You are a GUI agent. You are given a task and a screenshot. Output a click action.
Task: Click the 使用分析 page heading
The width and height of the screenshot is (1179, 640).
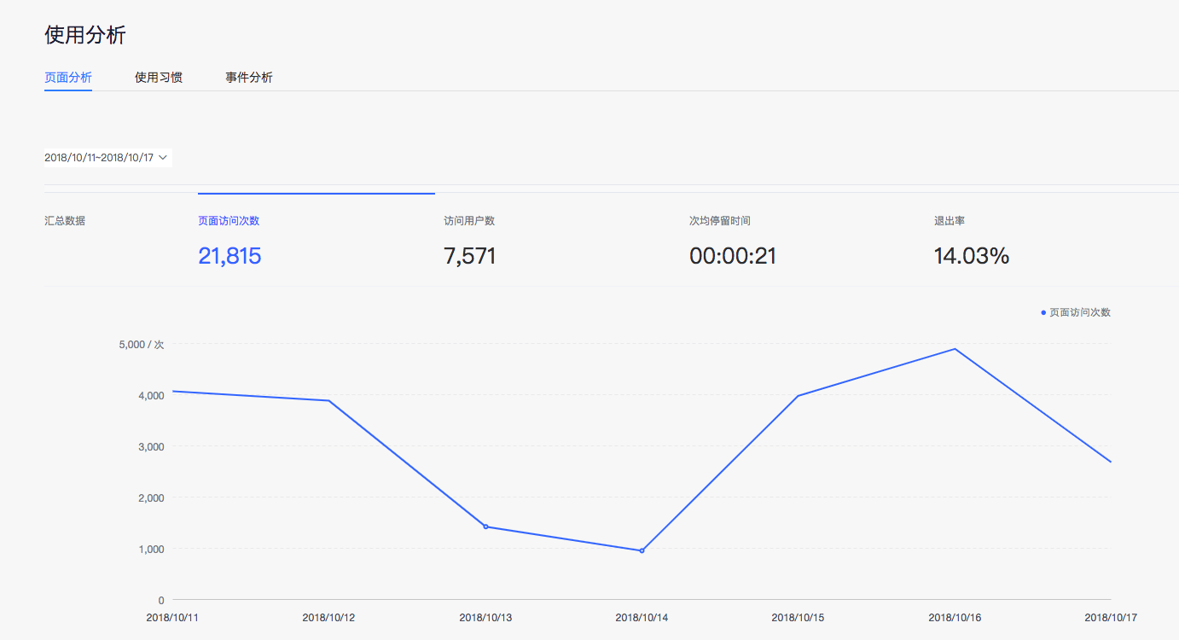click(85, 35)
